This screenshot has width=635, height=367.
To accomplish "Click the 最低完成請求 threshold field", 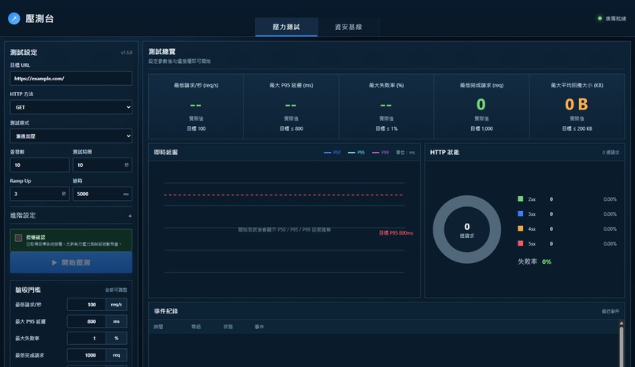I will (x=86, y=355).
